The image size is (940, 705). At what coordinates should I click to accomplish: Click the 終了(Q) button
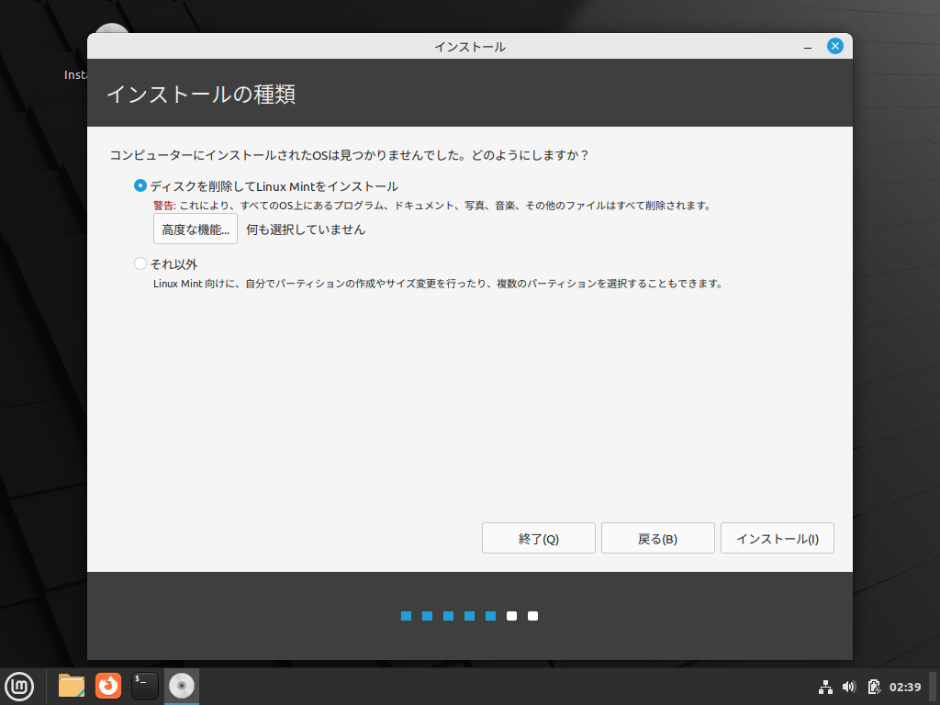point(538,538)
